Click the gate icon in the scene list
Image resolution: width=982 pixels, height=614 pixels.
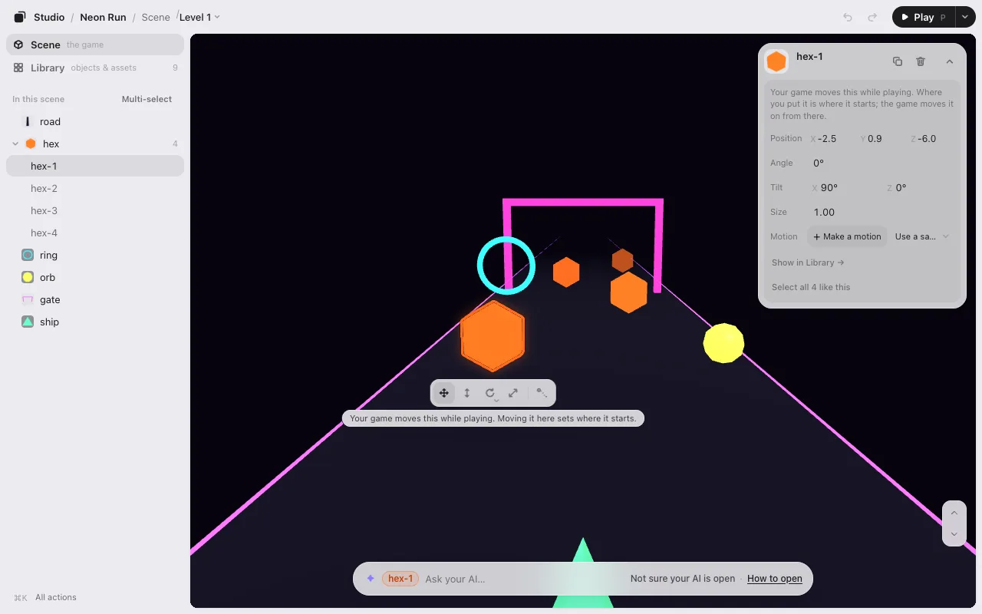point(28,299)
